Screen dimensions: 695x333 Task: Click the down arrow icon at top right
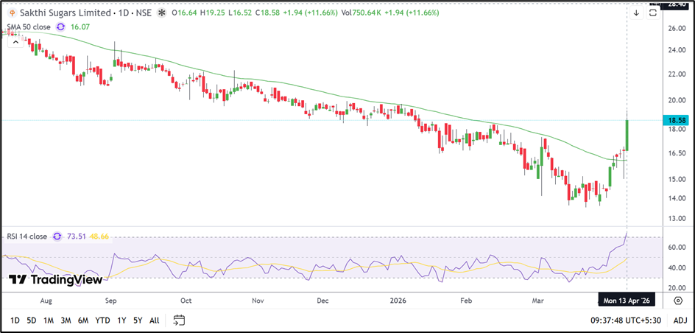[x=636, y=13]
